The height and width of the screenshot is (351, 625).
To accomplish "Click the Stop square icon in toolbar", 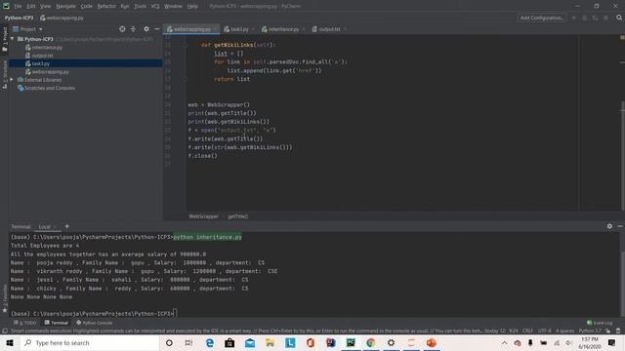I will 605,18.
